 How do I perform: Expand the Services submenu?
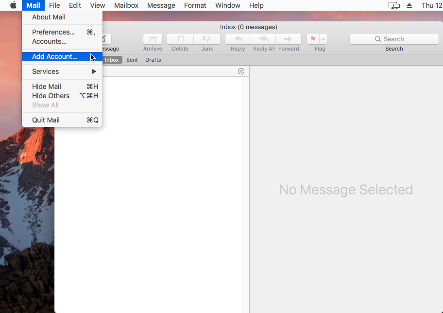(x=62, y=71)
